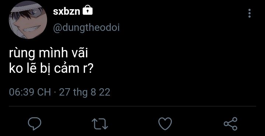Reply to the tweet with speech bubble icon
The height and width of the screenshot is (136, 265).
pyautogui.click(x=35, y=124)
